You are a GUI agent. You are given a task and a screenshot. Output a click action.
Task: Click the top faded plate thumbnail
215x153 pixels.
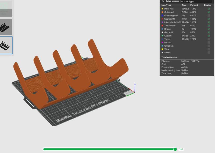[6, 8]
